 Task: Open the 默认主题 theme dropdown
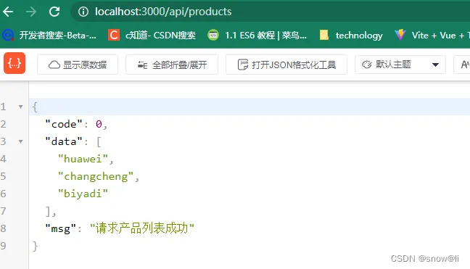pyautogui.click(x=400, y=65)
